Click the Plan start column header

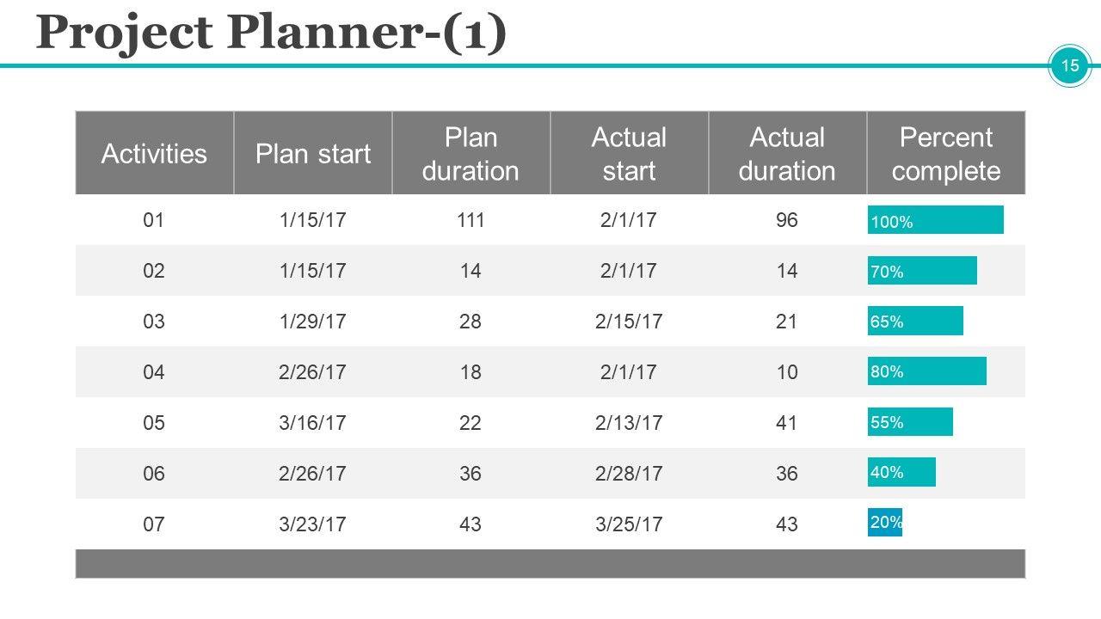(313, 154)
